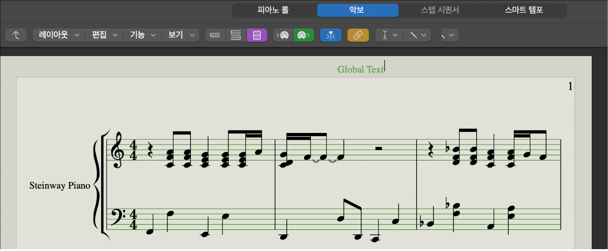Click the page number 1
608x251 pixels.
coord(570,86)
